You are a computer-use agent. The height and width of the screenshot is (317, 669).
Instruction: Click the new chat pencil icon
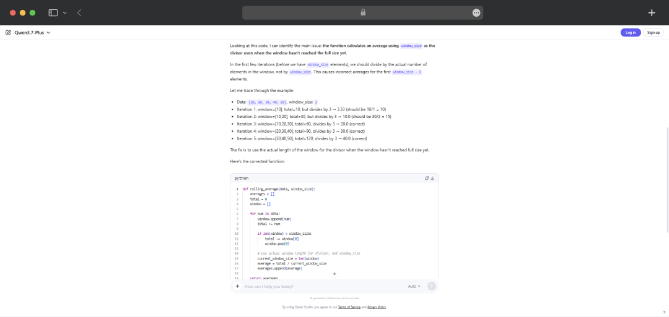[8, 32]
